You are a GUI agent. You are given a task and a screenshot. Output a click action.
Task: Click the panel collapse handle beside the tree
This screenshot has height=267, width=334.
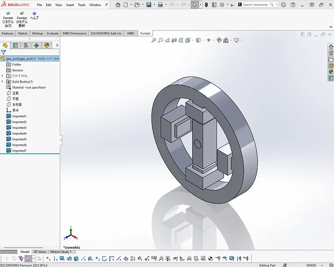61,140
